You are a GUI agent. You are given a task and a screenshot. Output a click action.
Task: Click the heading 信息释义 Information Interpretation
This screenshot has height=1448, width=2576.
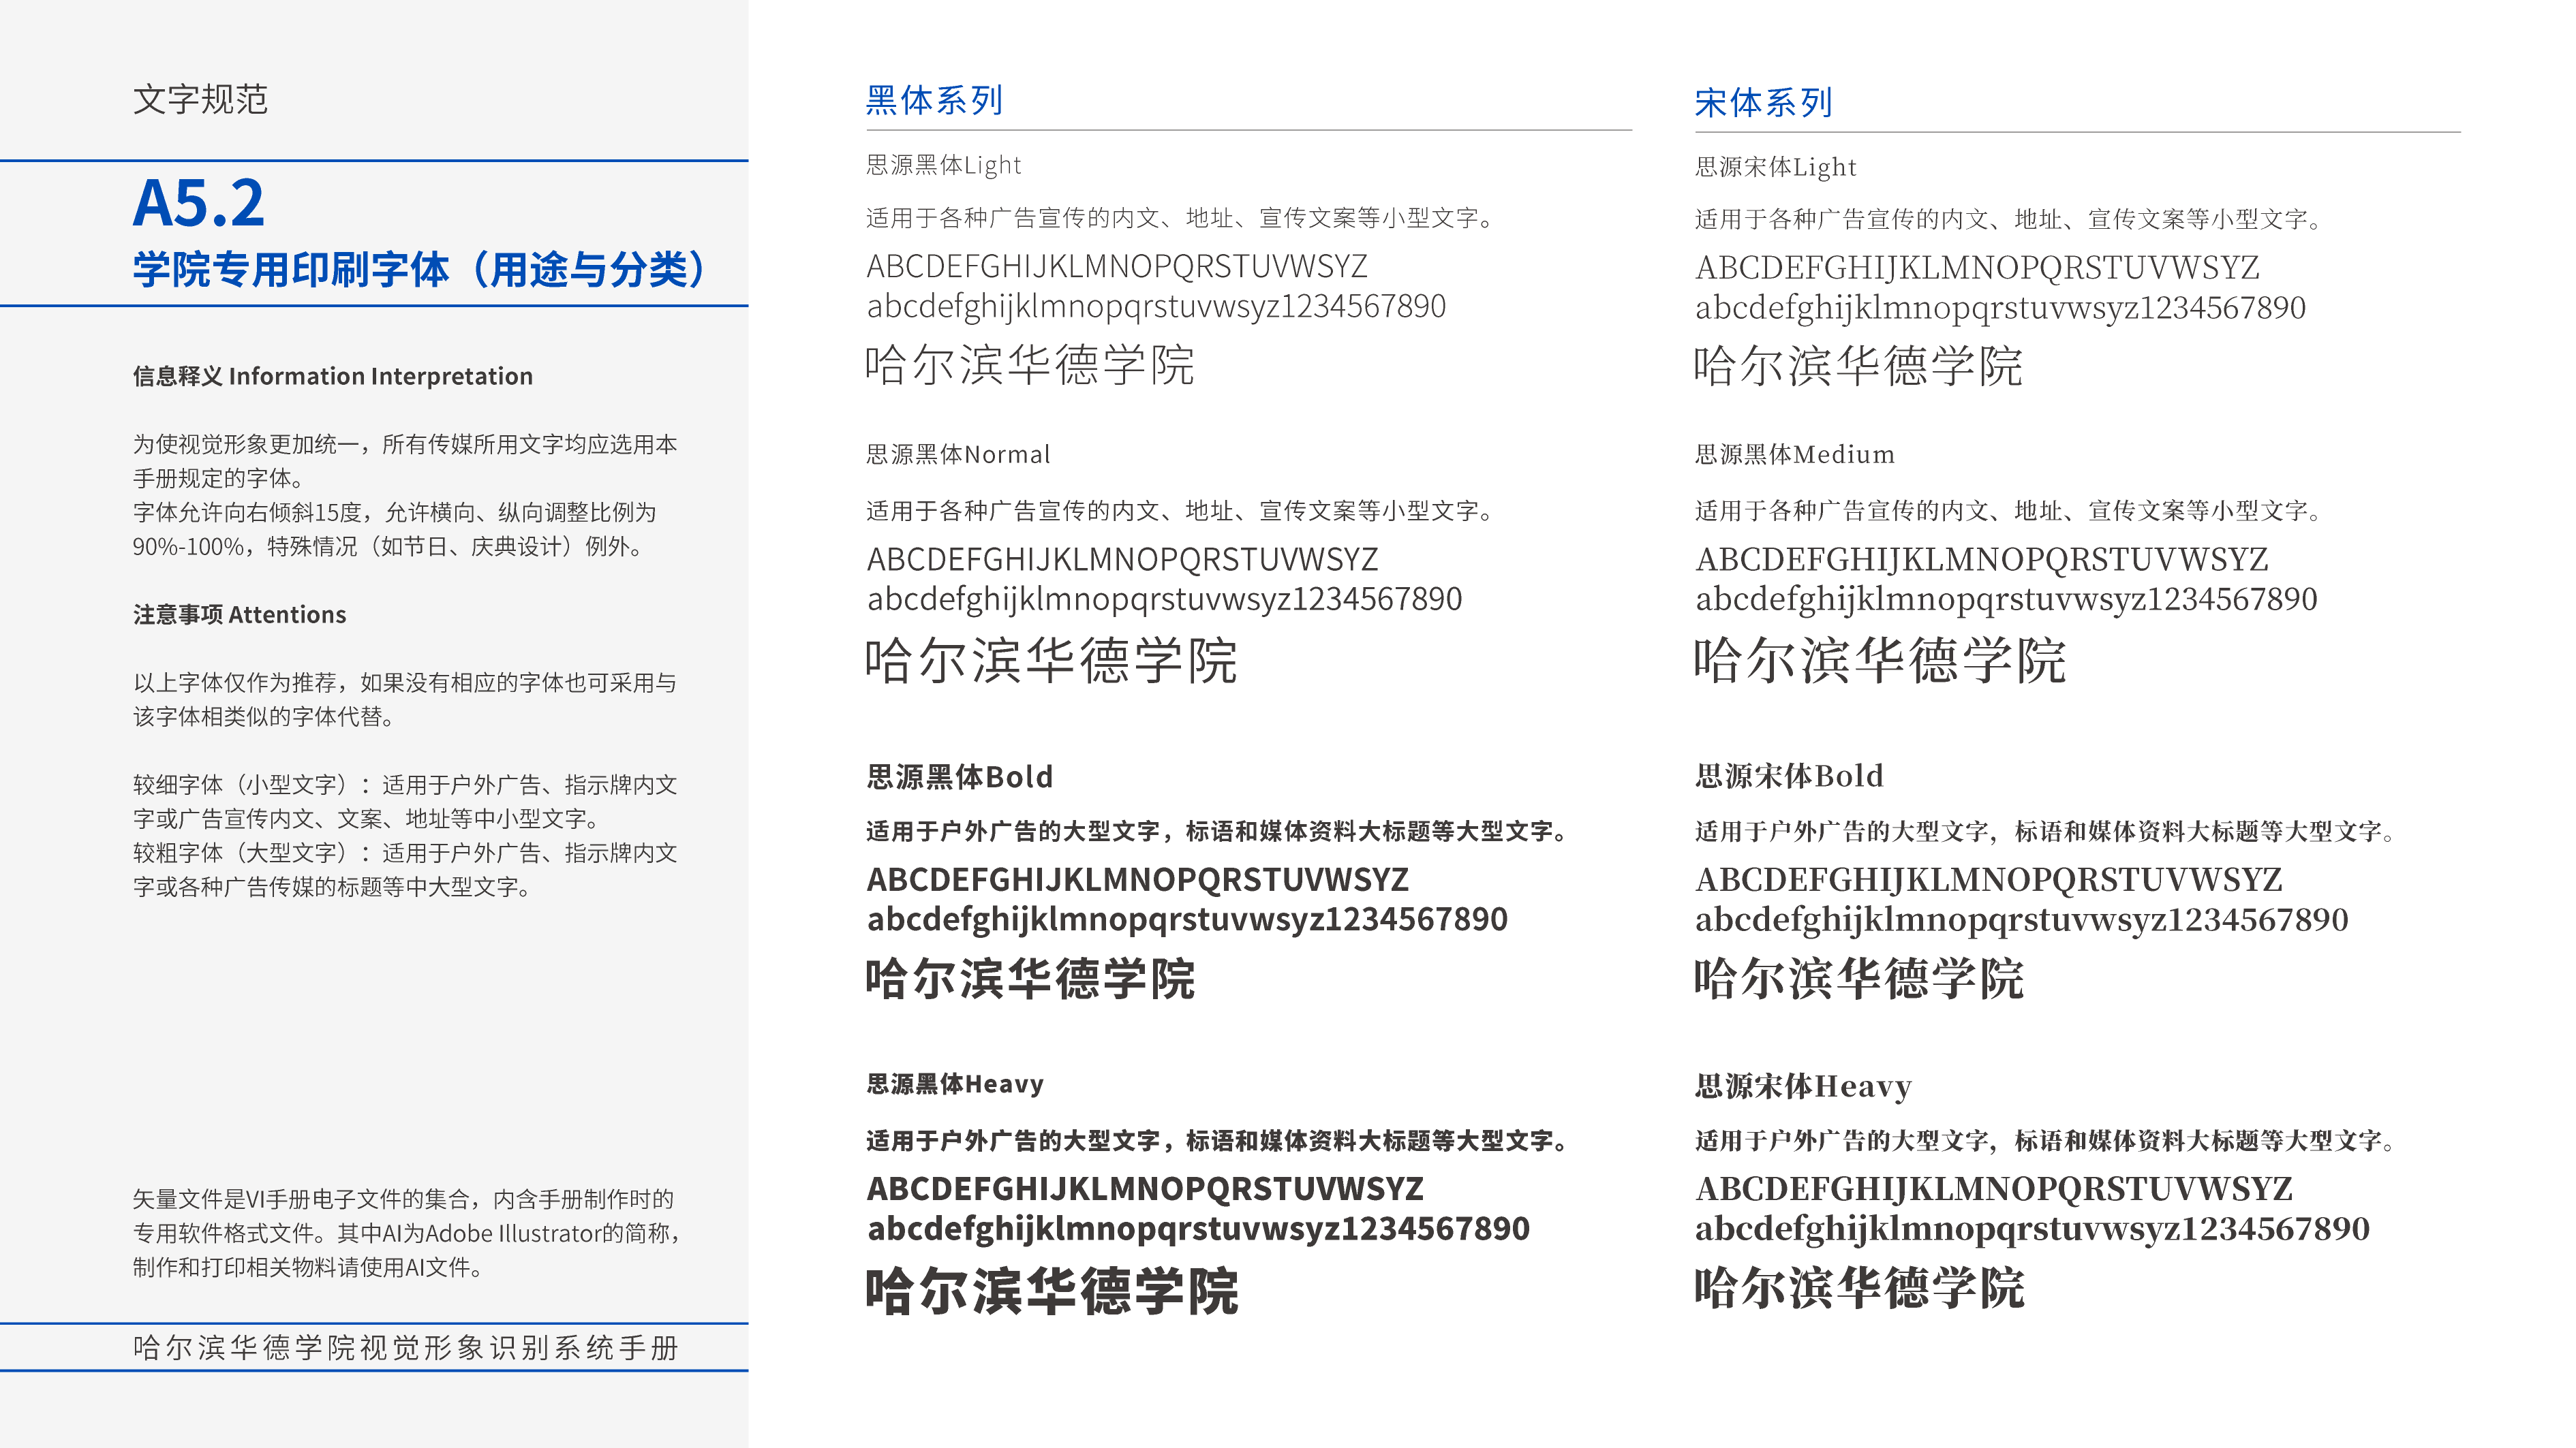[333, 377]
